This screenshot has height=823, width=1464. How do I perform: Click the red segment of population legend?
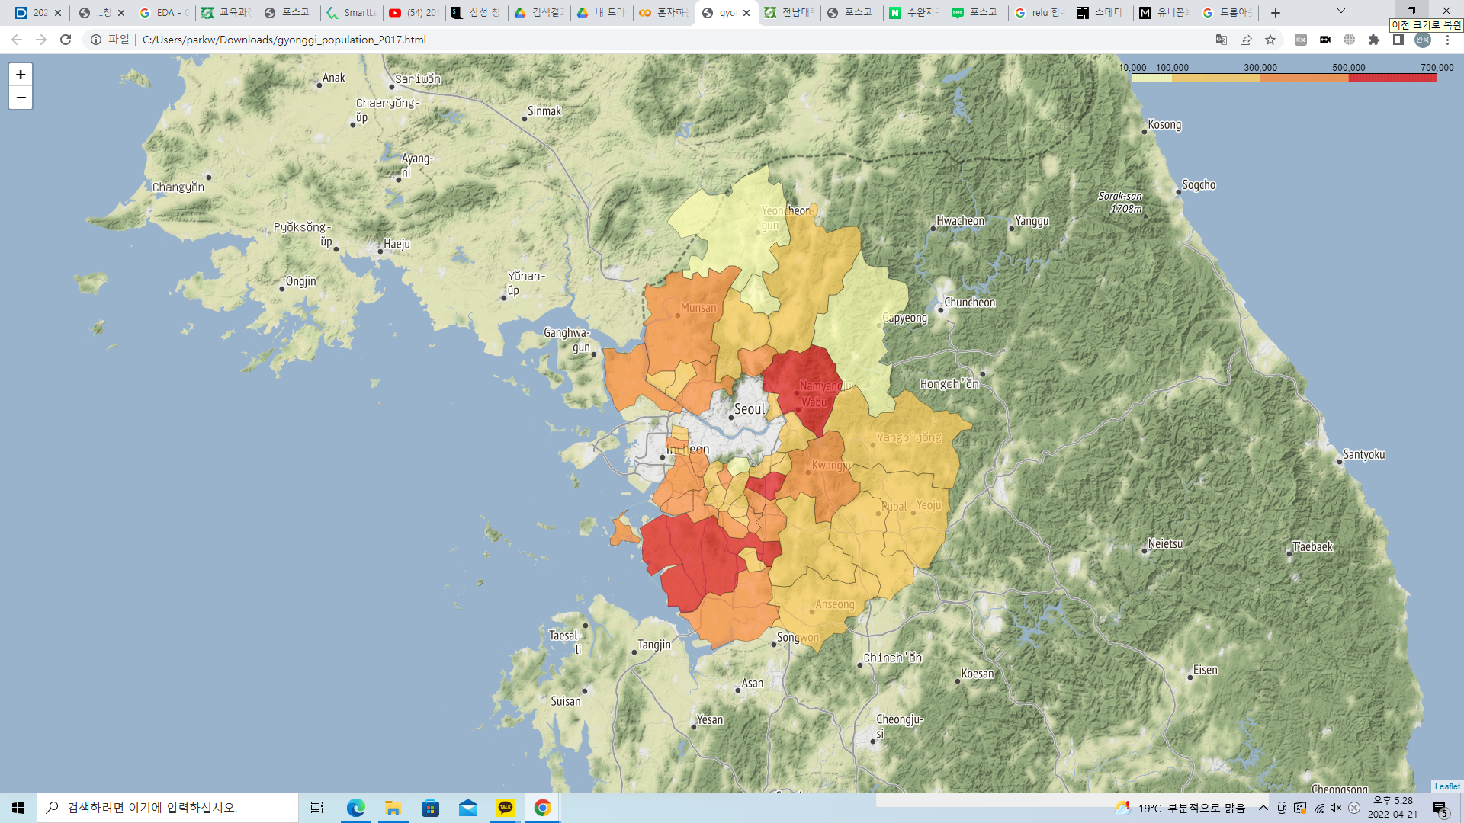coord(1392,78)
